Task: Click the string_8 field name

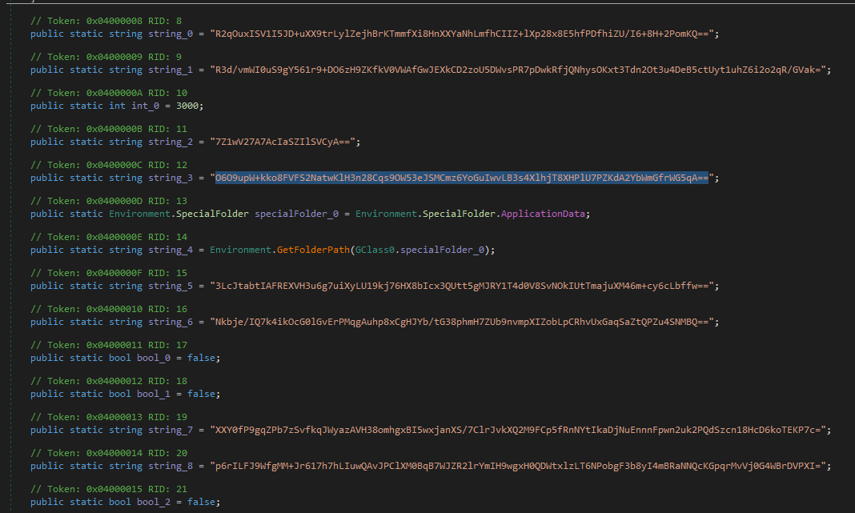Action: click(x=171, y=466)
